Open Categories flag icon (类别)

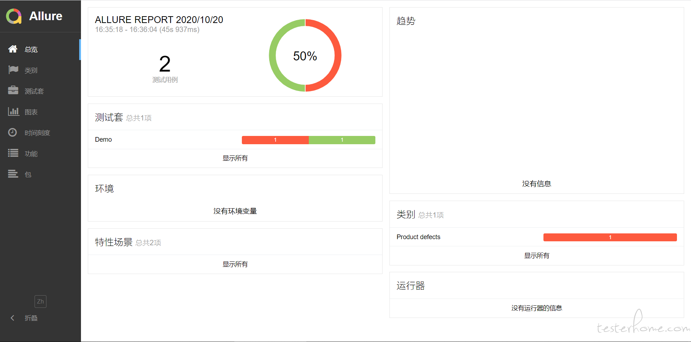pyautogui.click(x=13, y=70)
